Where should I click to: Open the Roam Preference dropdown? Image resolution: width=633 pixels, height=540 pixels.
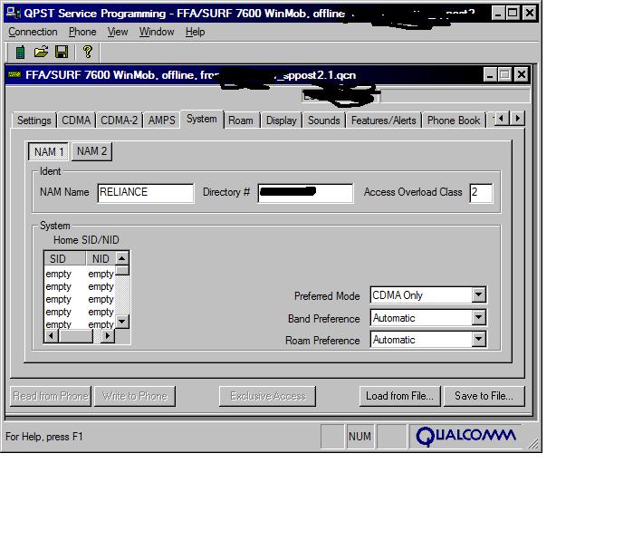pyautogui.click(x=478, y=340)
